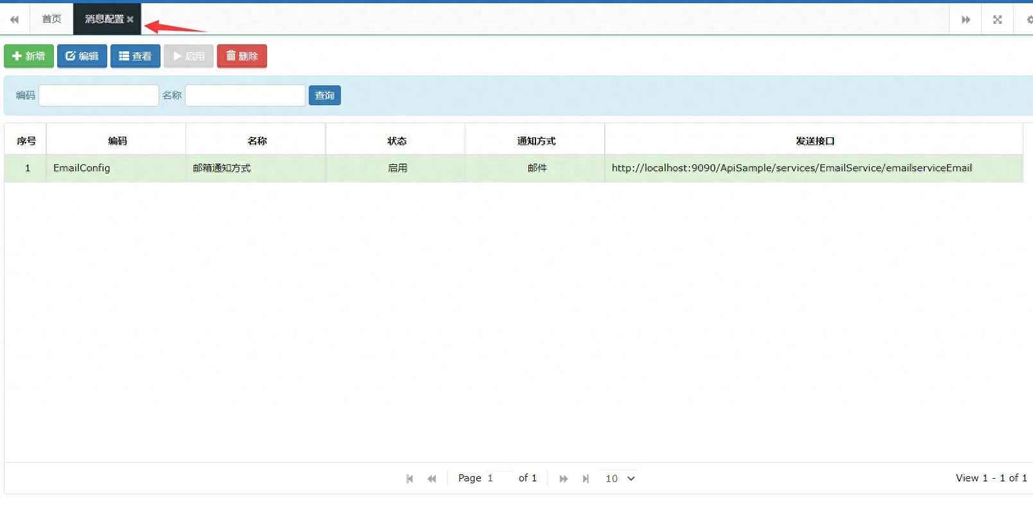Click the red 删除 delete button
Screen dimensions: 1033x507
(x=242, y=56)
